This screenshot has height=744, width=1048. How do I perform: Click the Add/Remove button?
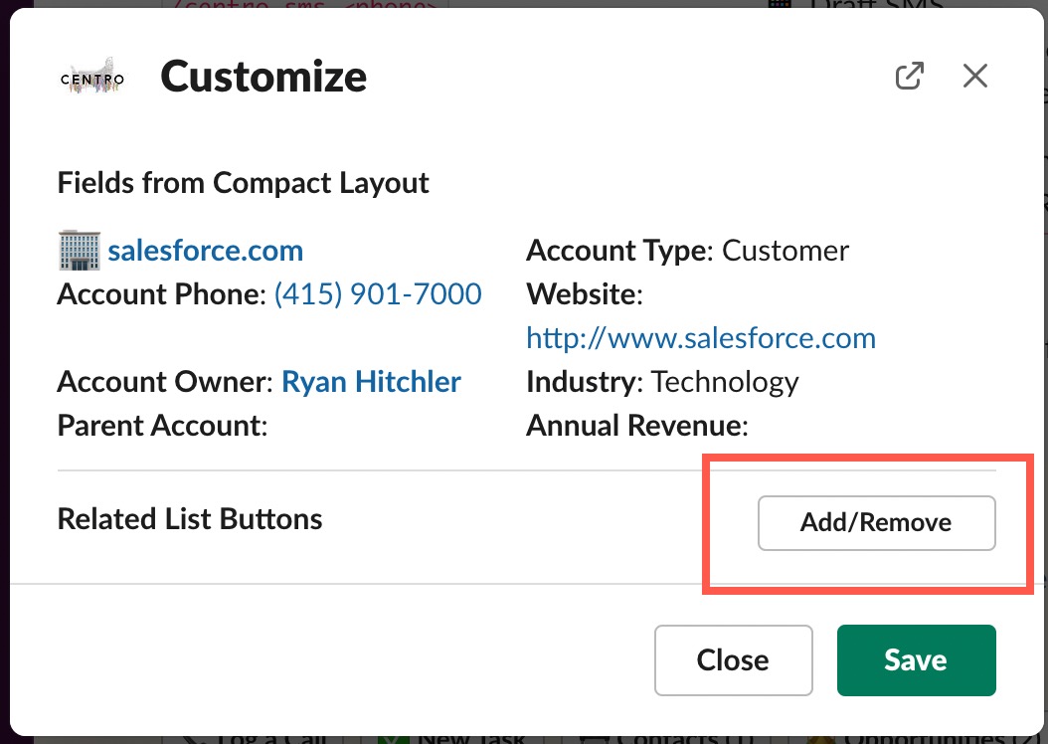pyautogui.click(x=876, y=523)
